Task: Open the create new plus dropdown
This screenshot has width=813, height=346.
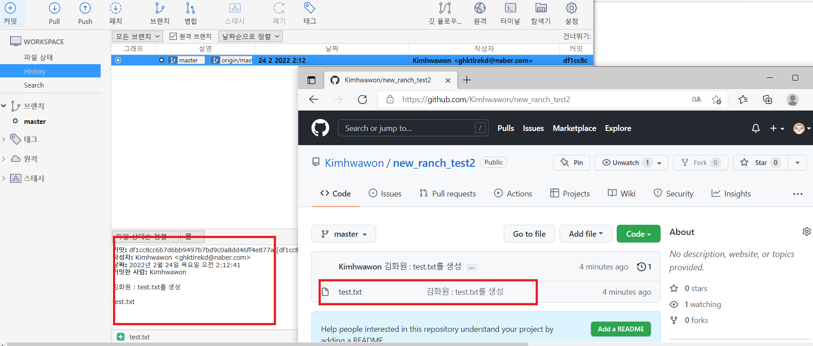Action: pyautogui.click(x=777, y=128)
